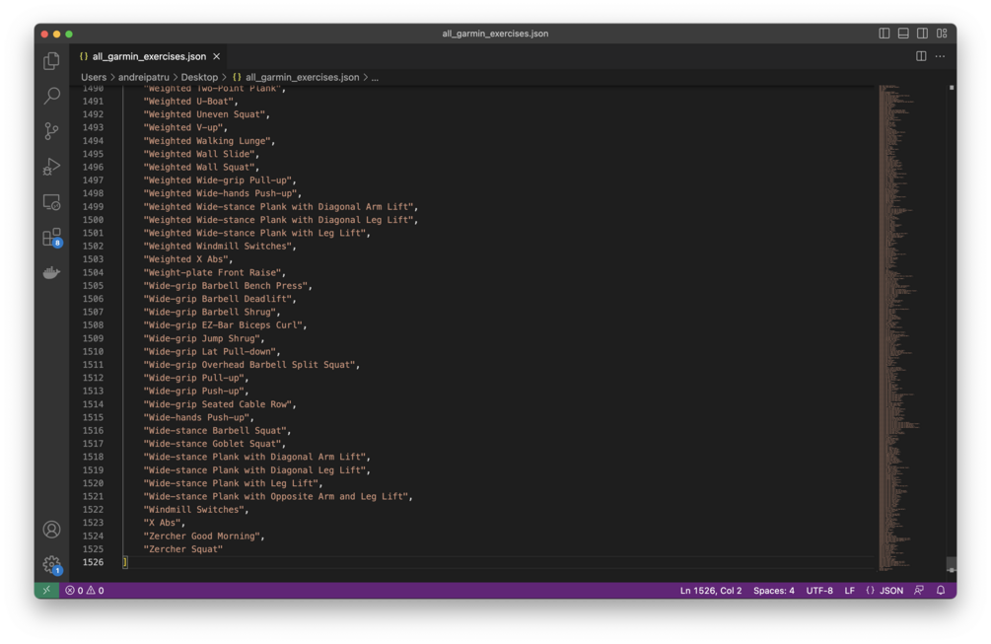Image resolution: width=991 pixels, height=644 pixels.
Task: Toggle the secondary side bar layout button
Action: point(923,34)
